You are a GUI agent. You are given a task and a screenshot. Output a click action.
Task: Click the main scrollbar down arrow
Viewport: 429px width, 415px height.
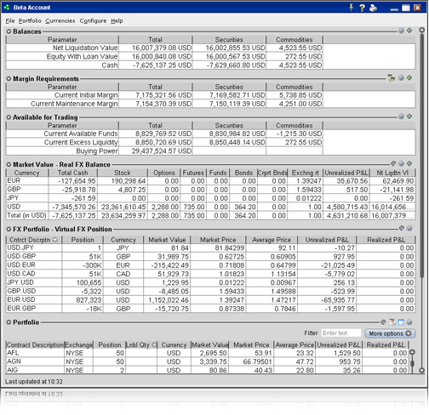[422, 370]
